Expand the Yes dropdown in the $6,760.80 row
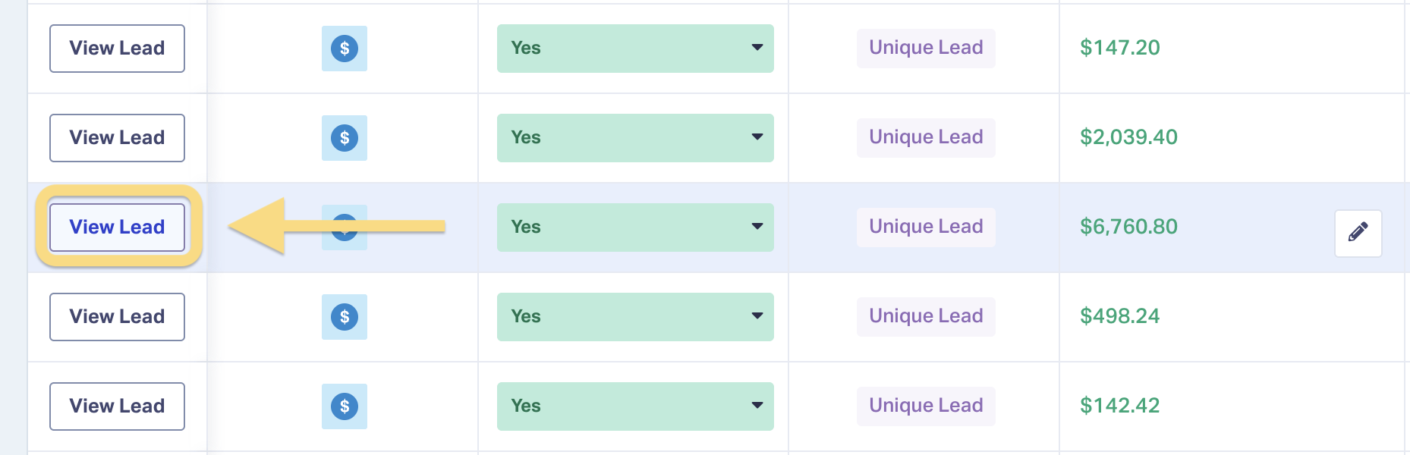Image resolution: width=1410 pixels, height=455 pixels. 635,227
